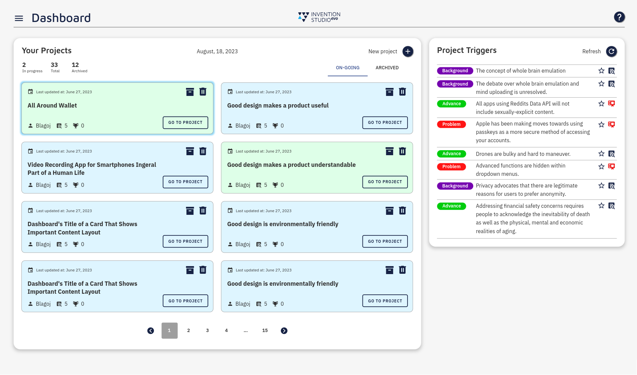
Task: Select page 15 in pagination
Action: [265, 330]
